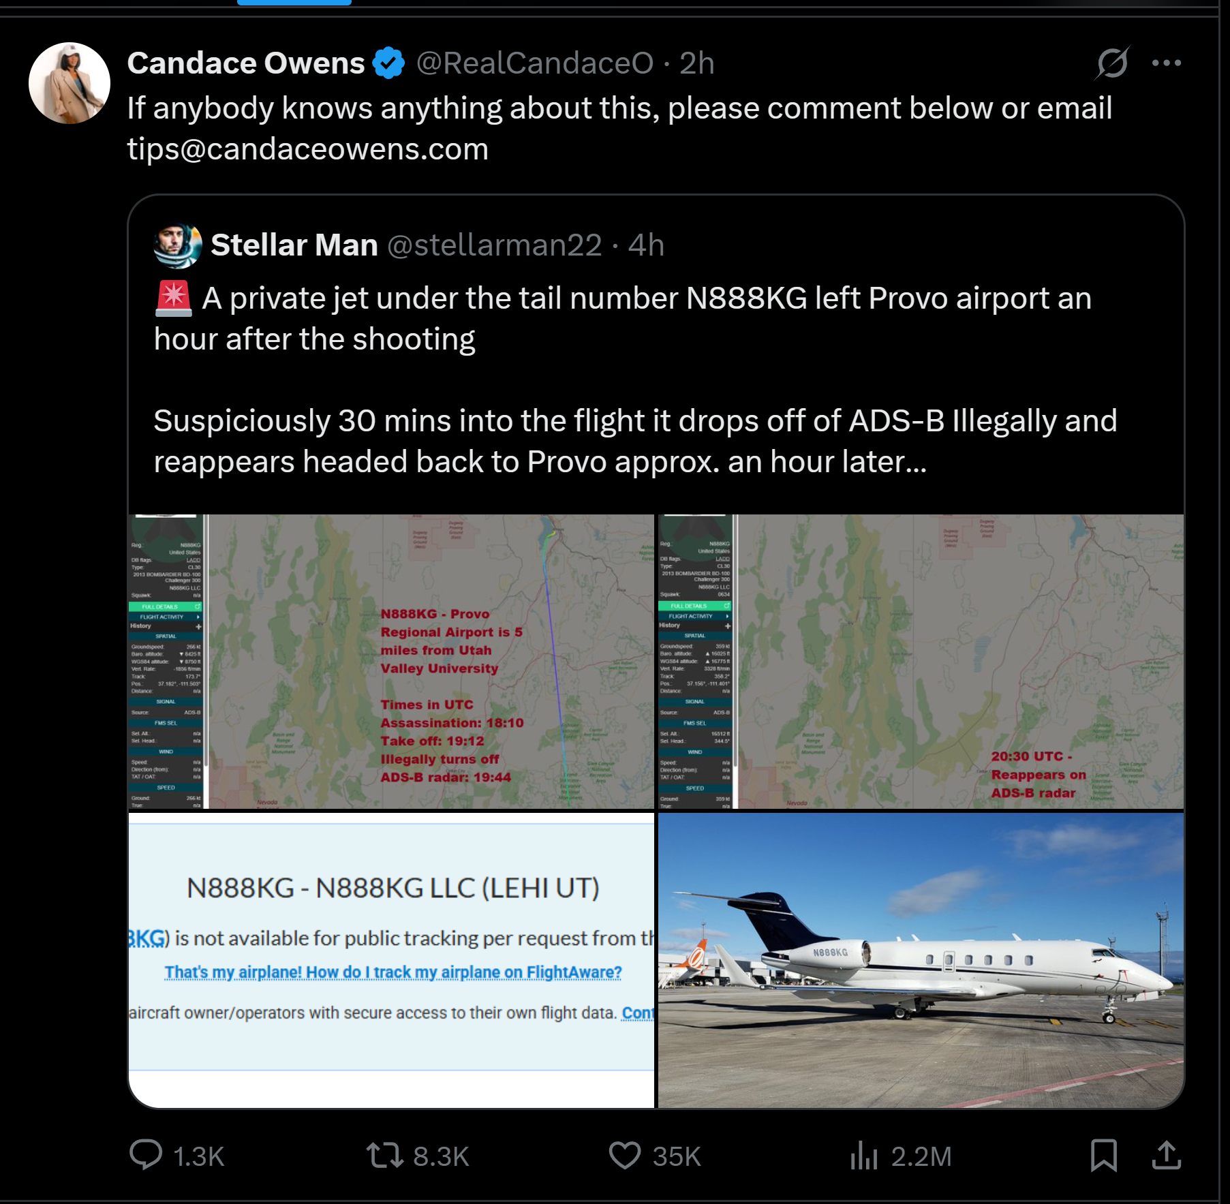The image size is (1230, 1204).
Task: Click the blue verified badge
Action: coord(389,63)
